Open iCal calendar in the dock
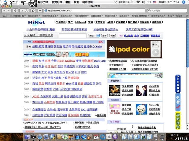The image size is (189, 141). [96, 137]
